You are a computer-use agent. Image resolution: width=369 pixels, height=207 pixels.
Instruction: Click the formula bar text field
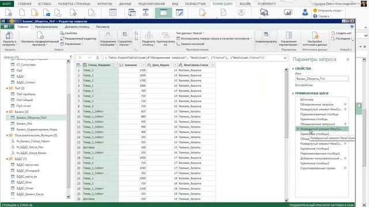pos(193,57)
